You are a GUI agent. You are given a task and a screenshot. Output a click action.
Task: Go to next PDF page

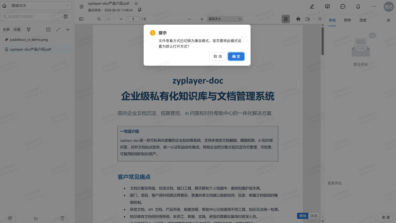click(121, 19)
